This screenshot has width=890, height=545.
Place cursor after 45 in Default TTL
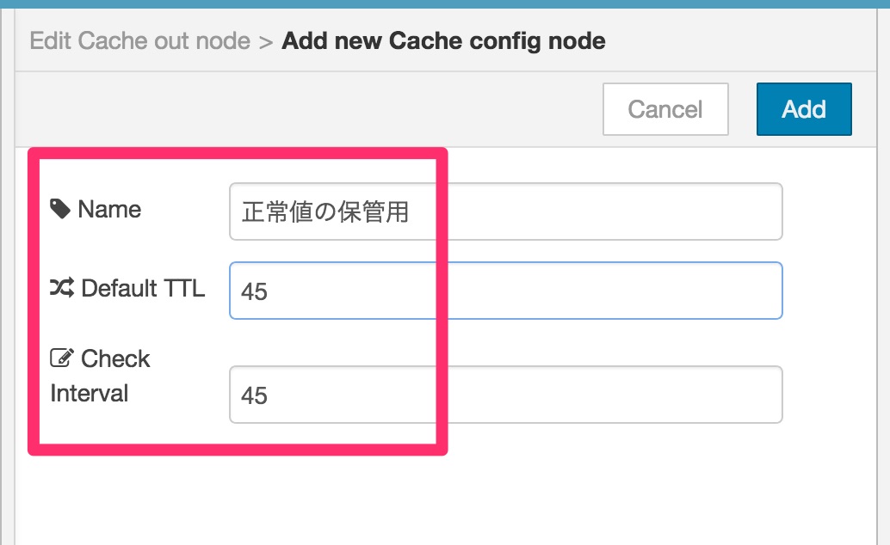[269, 291]
